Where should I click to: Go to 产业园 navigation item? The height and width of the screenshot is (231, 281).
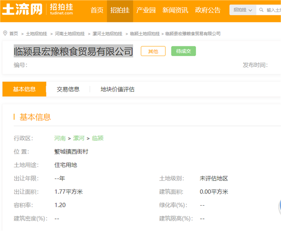[x=146, y=10]
